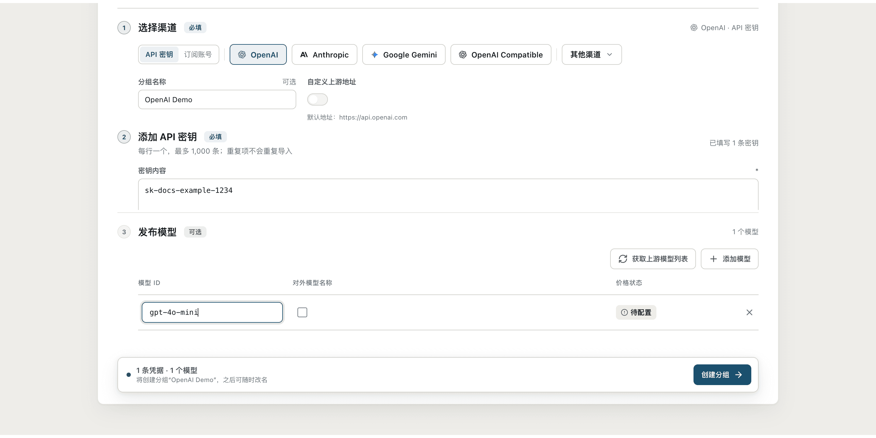Viewport: 876px width, 438px height.
Task: Click the 分组名称 label
Action: [x=152, y=82]
